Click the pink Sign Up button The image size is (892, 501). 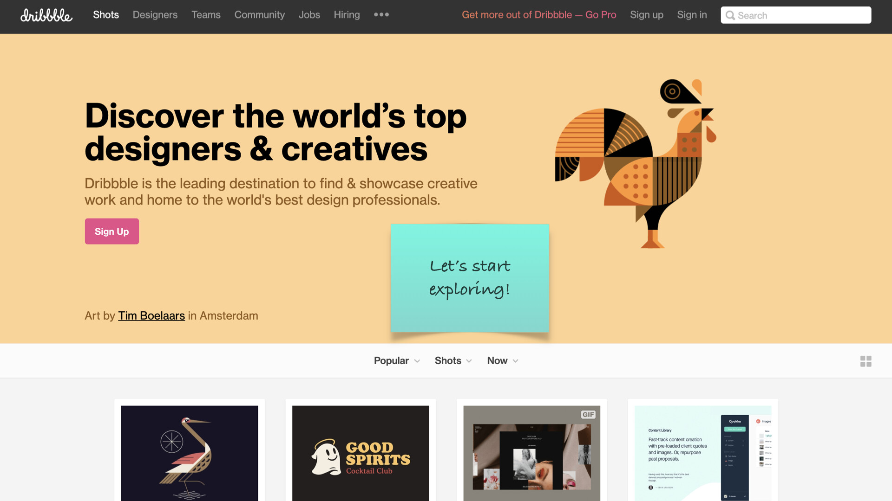[x=112, y=231]
